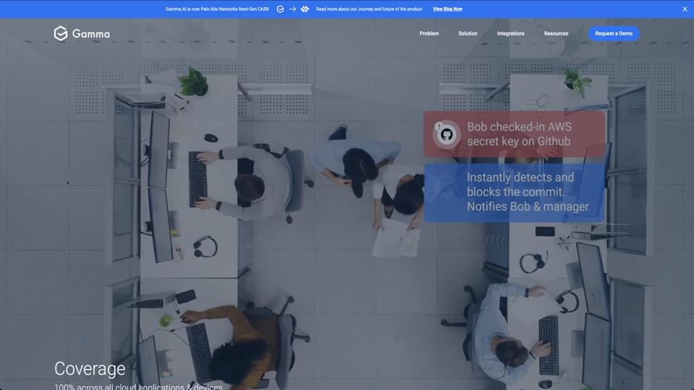694x390 pixels.
Task: Click the small Gamma icon in banner
Action: pyautogui.click(x=280, y=9)
